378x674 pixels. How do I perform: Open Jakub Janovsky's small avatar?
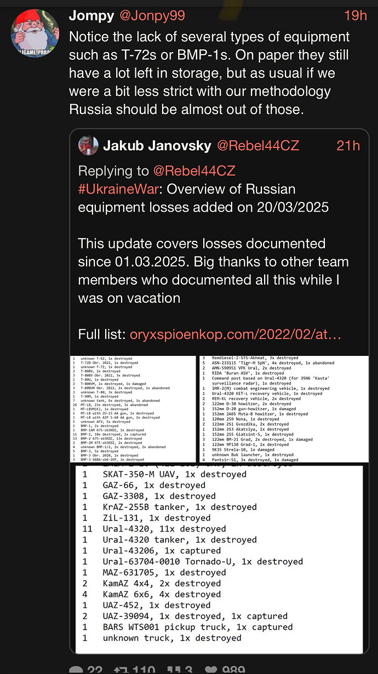[x=88, y=145]
